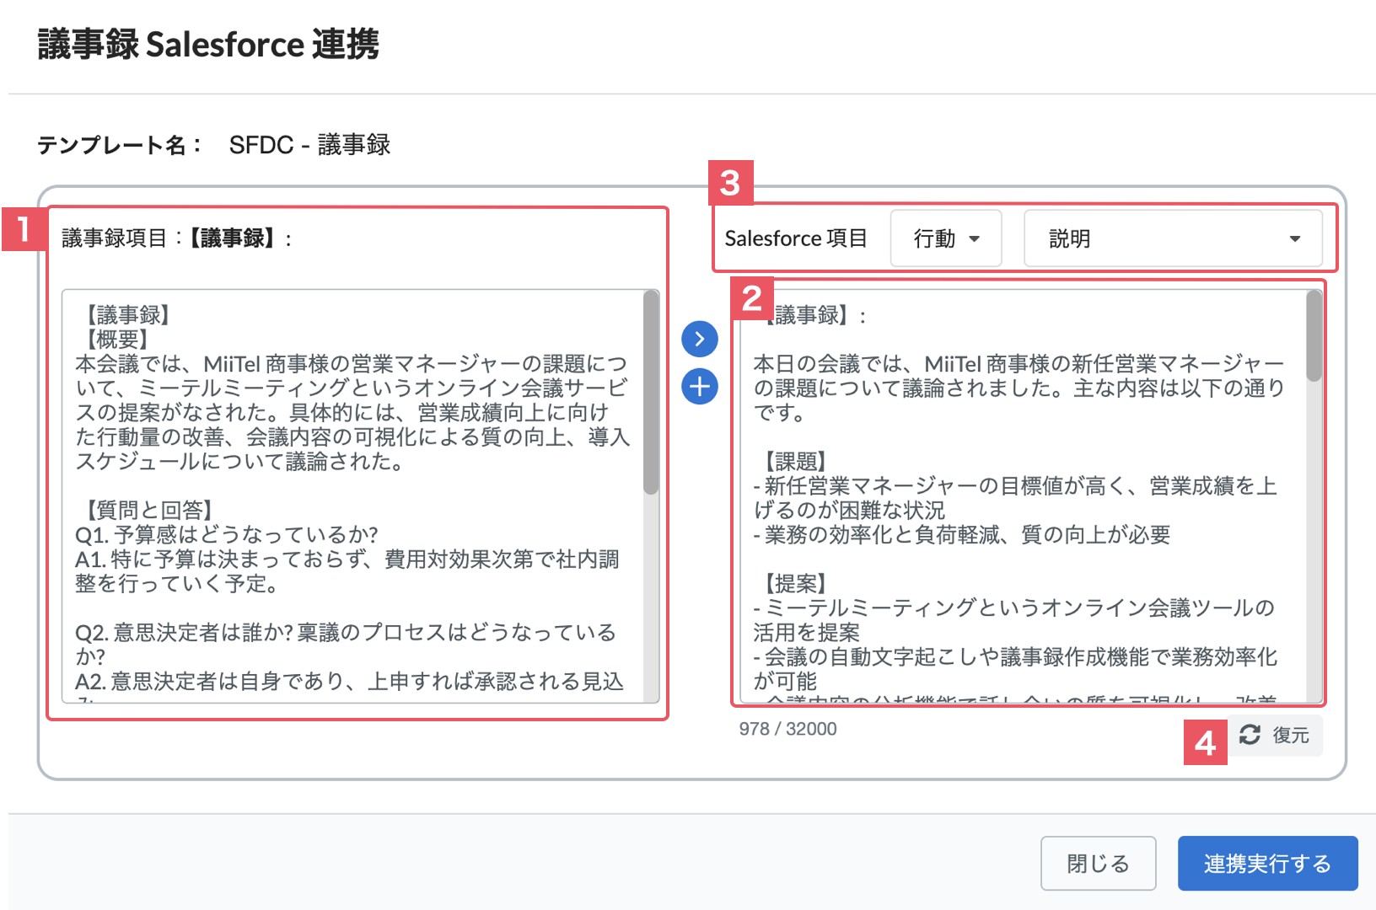
Task: Open the 説明 field dropdown
Action: [x=1173, y=238]
